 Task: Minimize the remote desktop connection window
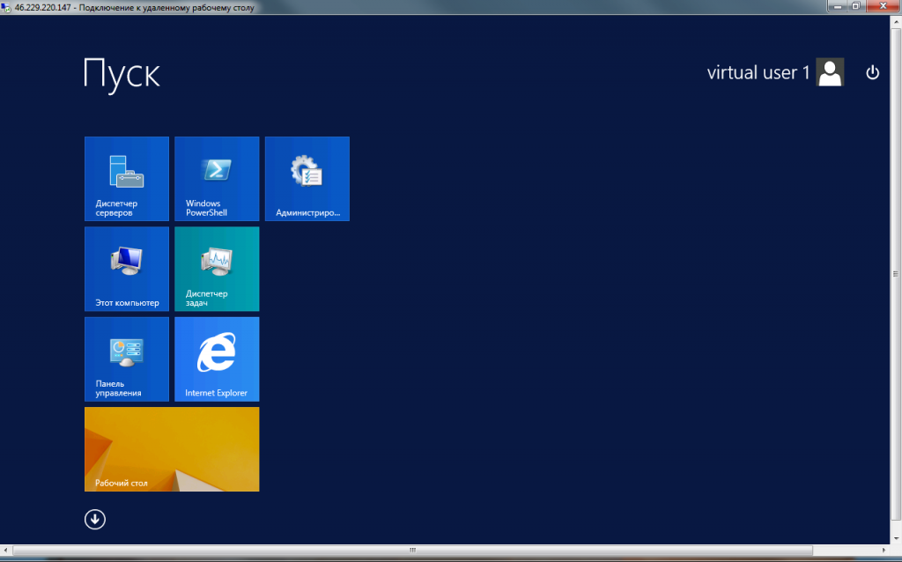click(x=838, y=6)
